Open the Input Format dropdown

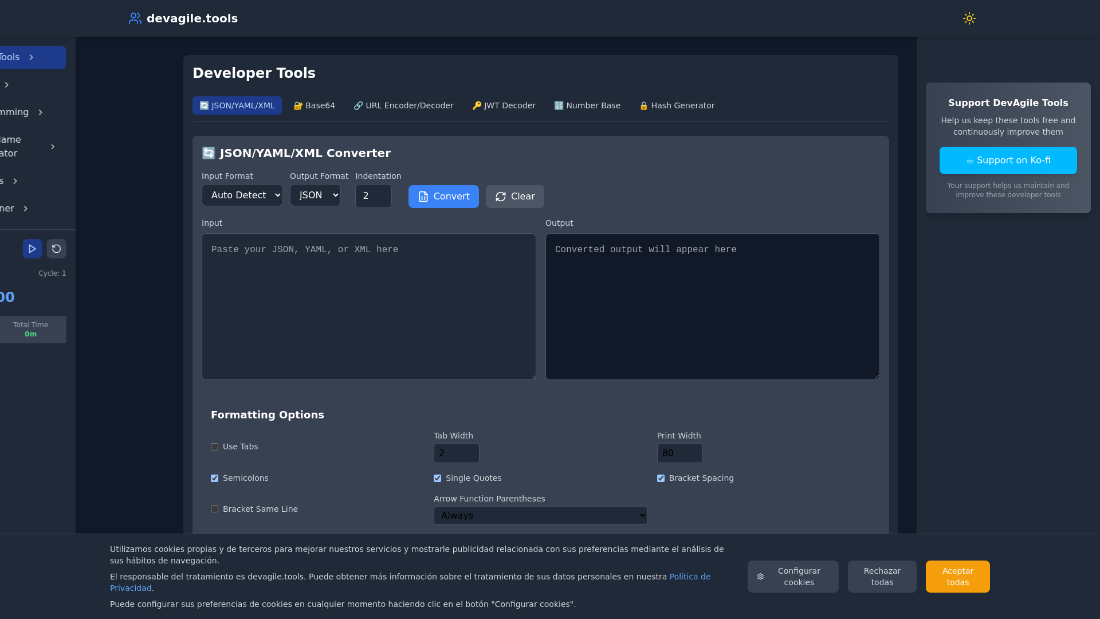pos(242,195)
